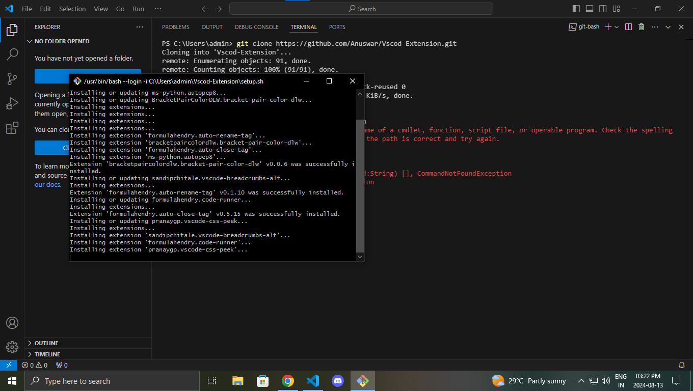Open the remote window status bar button
The width and height of the screenshot is (693, 391).
9,365
